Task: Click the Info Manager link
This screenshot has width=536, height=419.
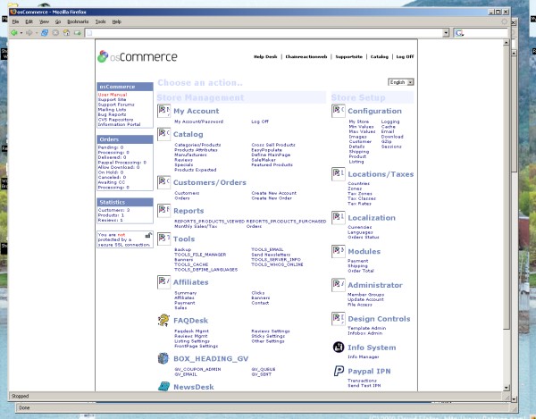Action: click(364, 356)
